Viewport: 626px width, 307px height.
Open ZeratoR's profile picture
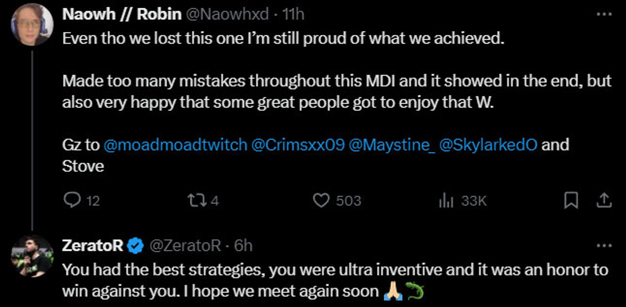(32, 256)
